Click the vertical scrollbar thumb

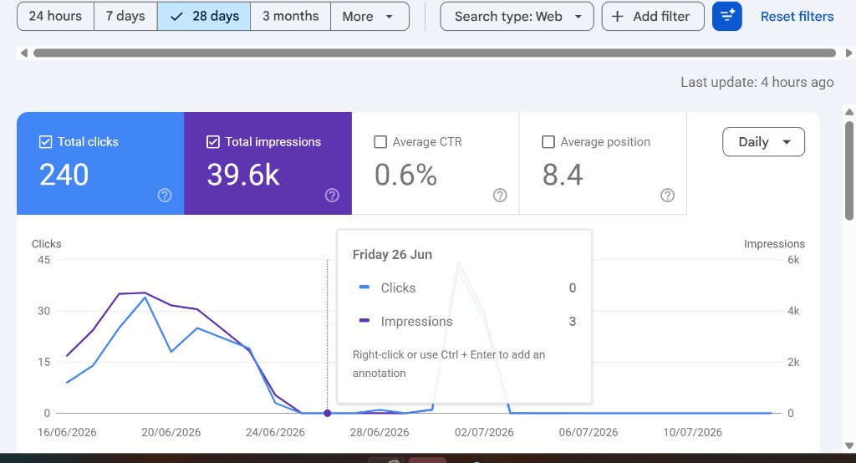(849, 170)
